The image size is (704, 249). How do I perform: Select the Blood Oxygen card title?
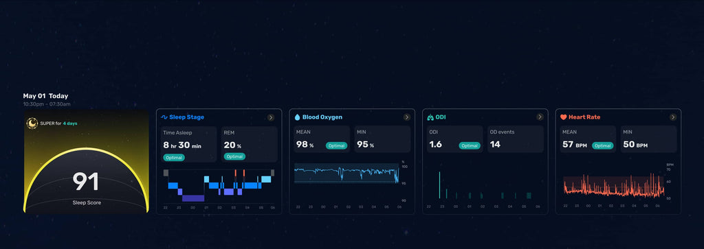click(x=322, y=117)
